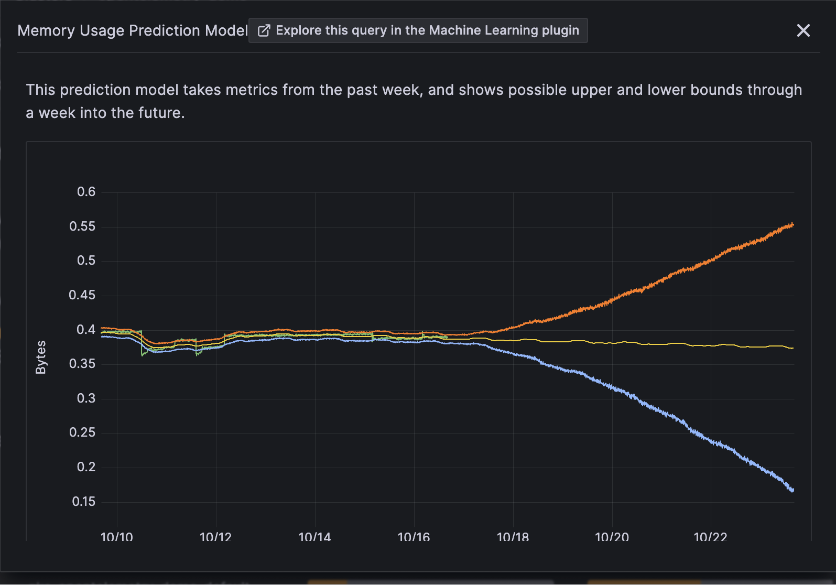Click the external link icon beside Explore
The image size is (836, 585).
coord(264,30)
